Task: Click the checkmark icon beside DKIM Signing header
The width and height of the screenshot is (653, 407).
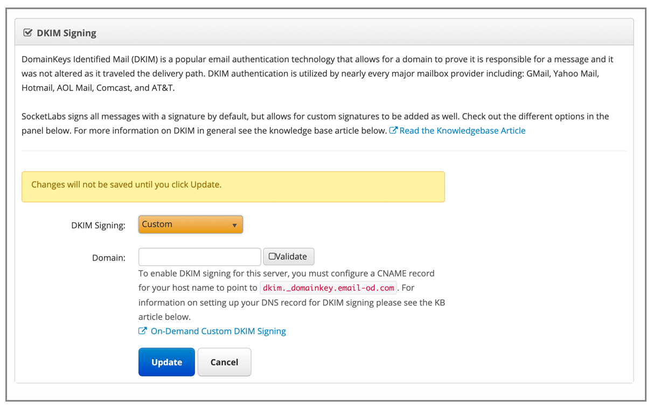Action: pyautogui.click(x=28, y=33)
